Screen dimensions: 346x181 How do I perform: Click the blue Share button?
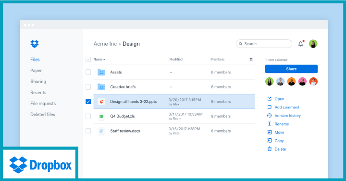pyautogui.click(x=291, y=69)
